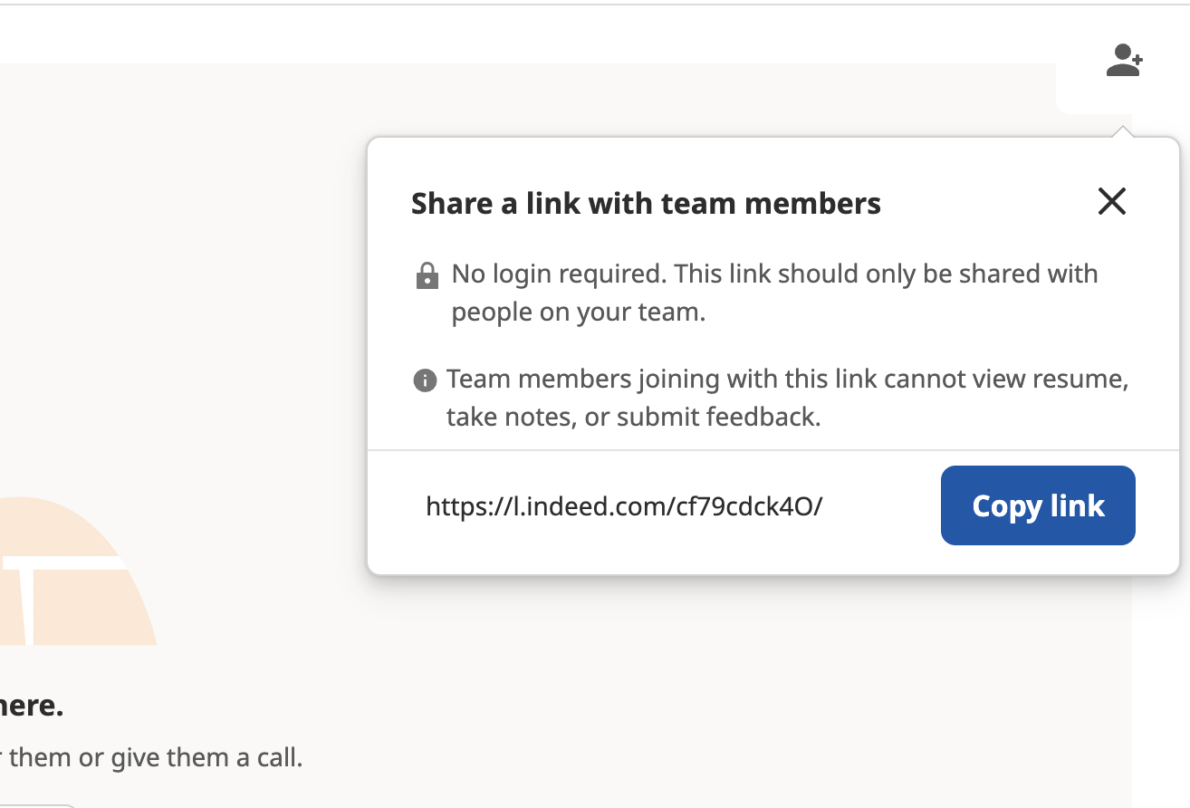
Task: Click the words people on your team
Action: click(x=578, y=313)
